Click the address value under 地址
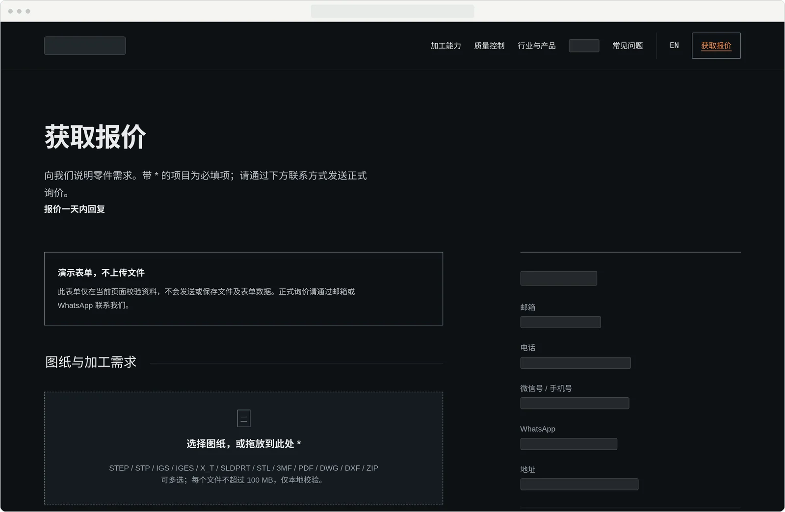785x512 pixels. [579, 485]
